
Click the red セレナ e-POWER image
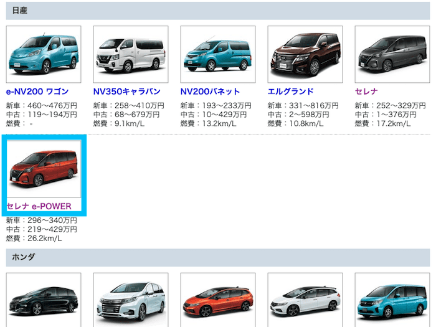tap(44, 169)
